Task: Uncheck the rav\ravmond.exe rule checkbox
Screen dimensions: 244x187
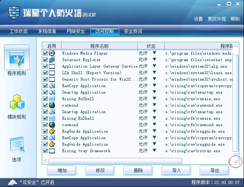Action: 45,105
